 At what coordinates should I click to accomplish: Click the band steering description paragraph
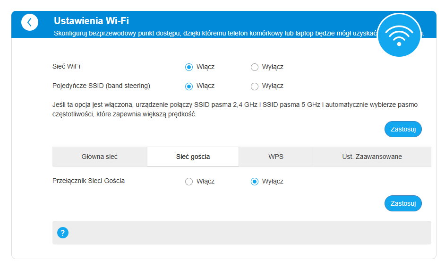pyautogui.click(x=235, y=109)
